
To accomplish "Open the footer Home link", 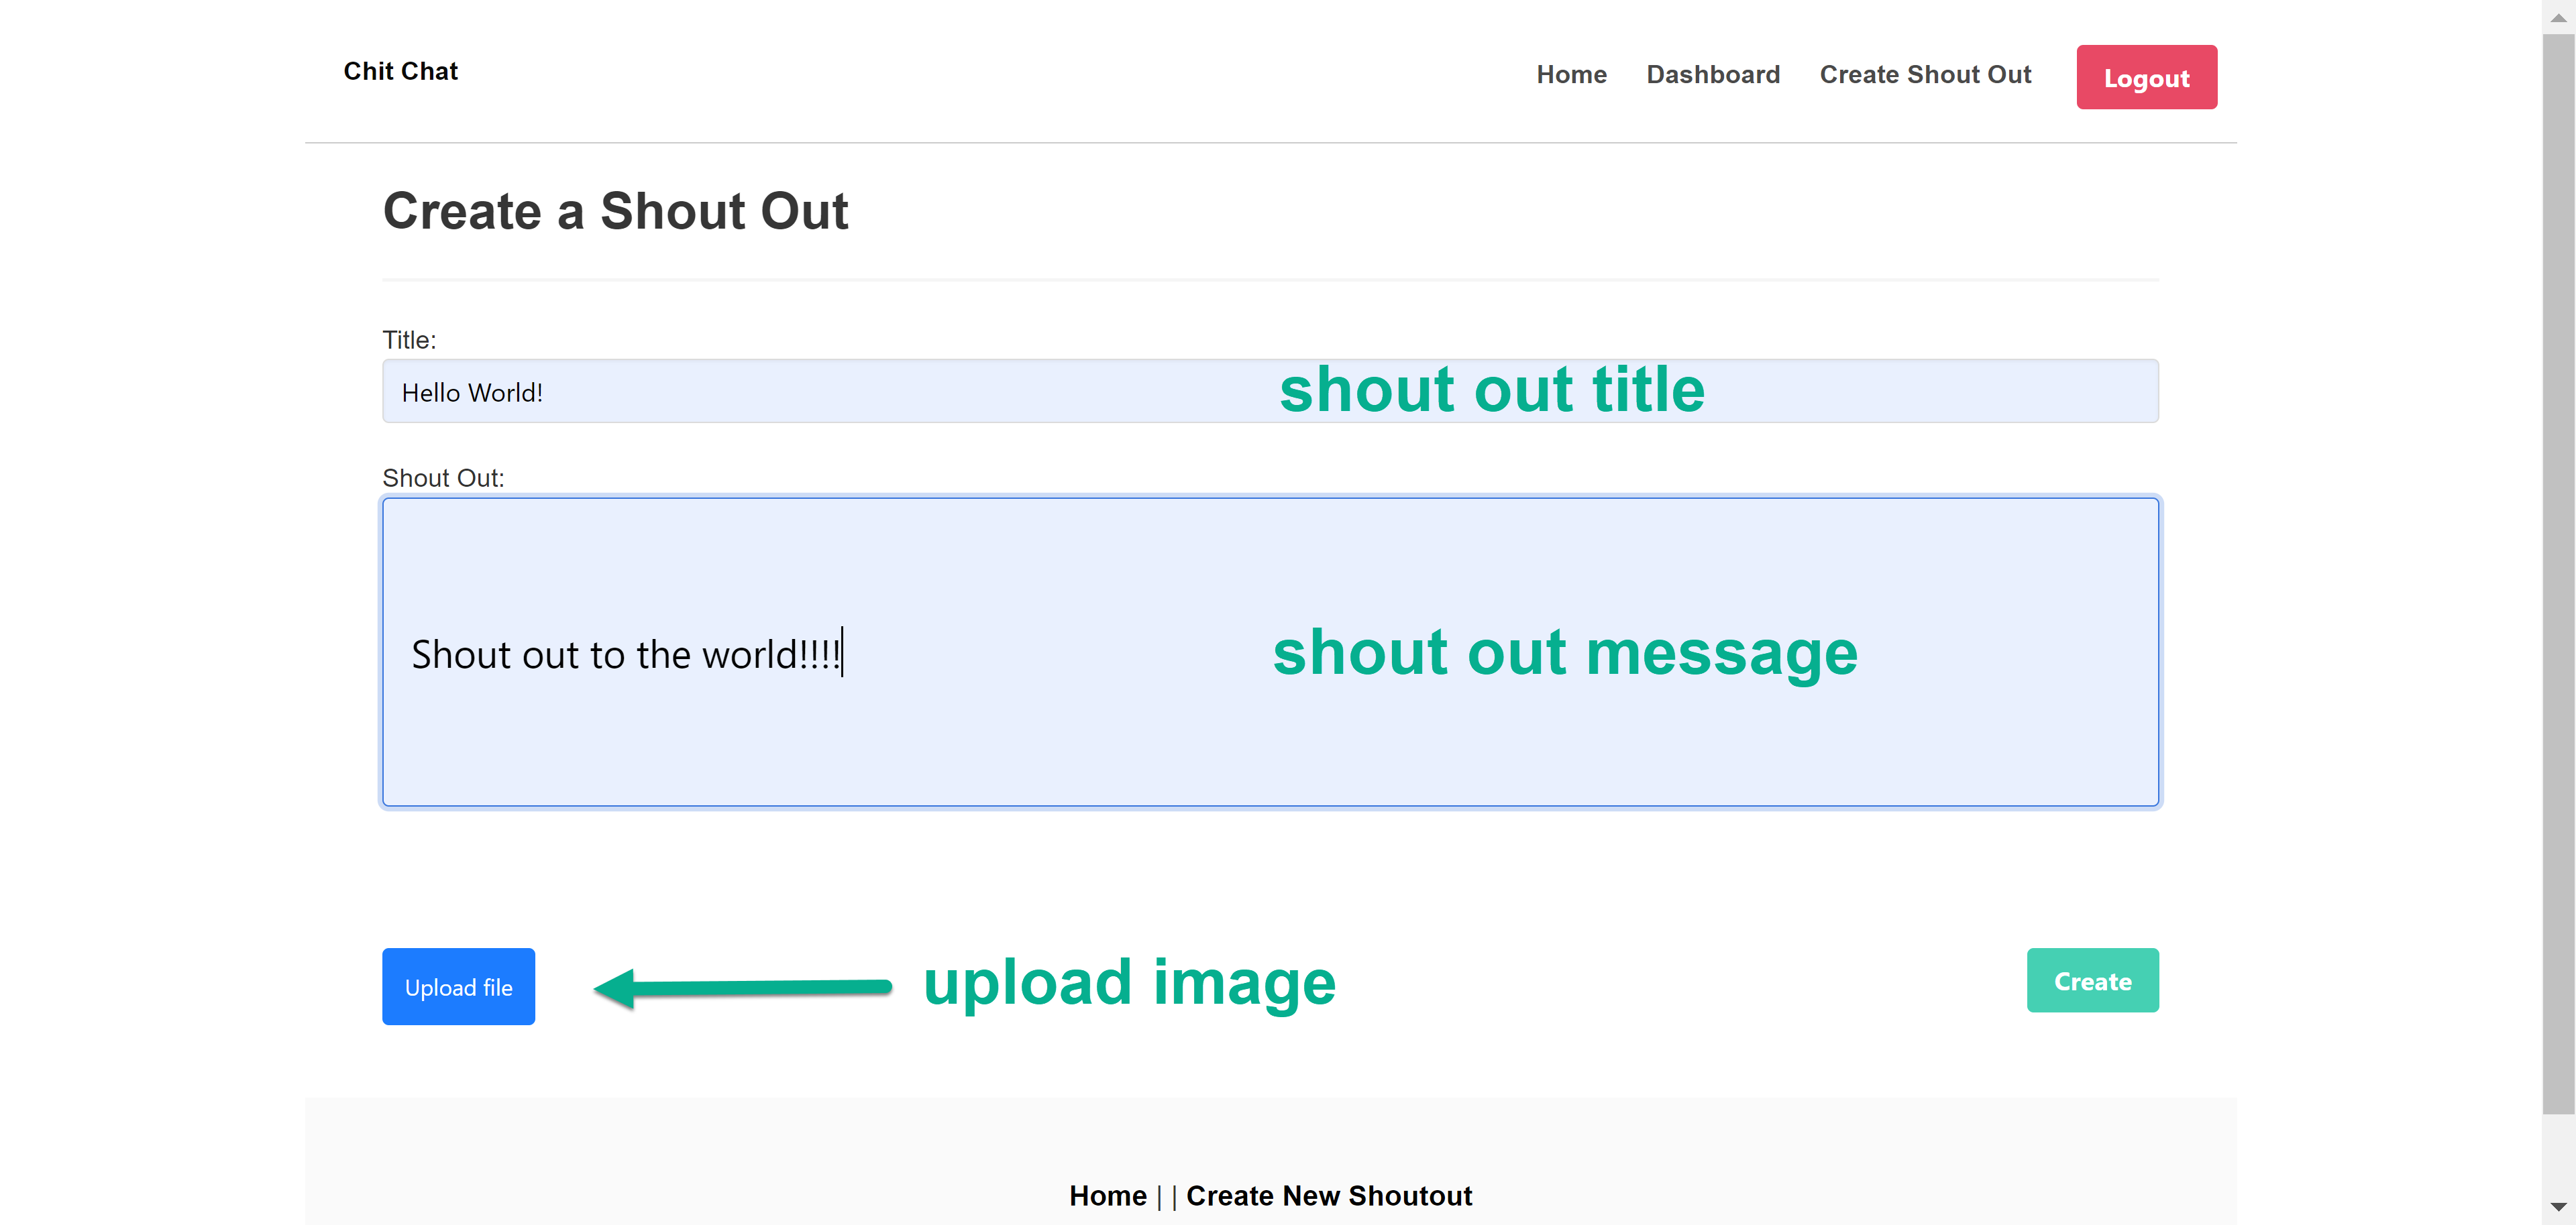I will [1107, 1195].
